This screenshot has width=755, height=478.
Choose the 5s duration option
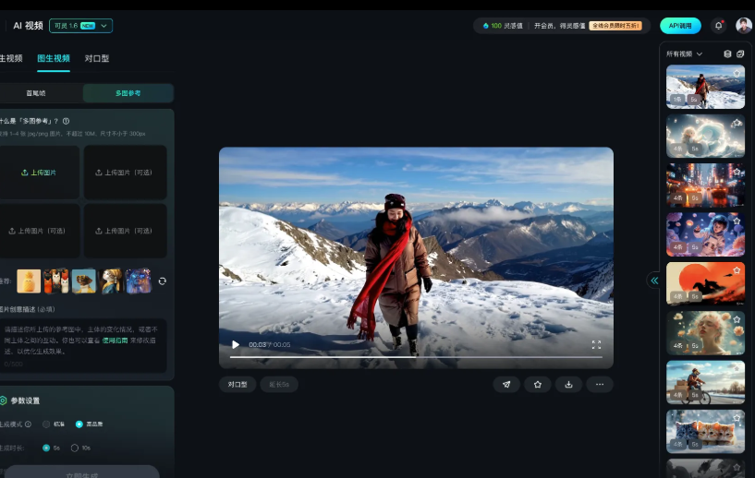coord(46,448)
